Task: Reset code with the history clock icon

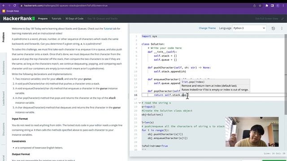Action: click(273, 28)
